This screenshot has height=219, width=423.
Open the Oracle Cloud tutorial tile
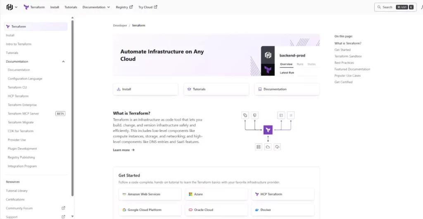tap(216, 210)
